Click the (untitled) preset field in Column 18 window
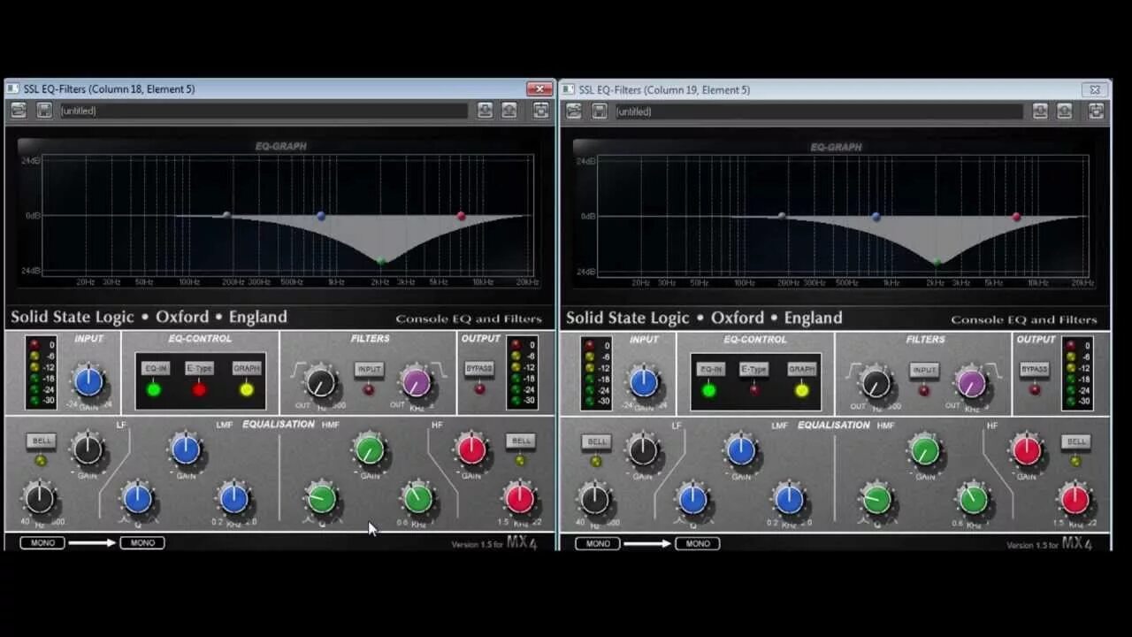This screenshot has width=1132, height=637. tap(263, 111)
